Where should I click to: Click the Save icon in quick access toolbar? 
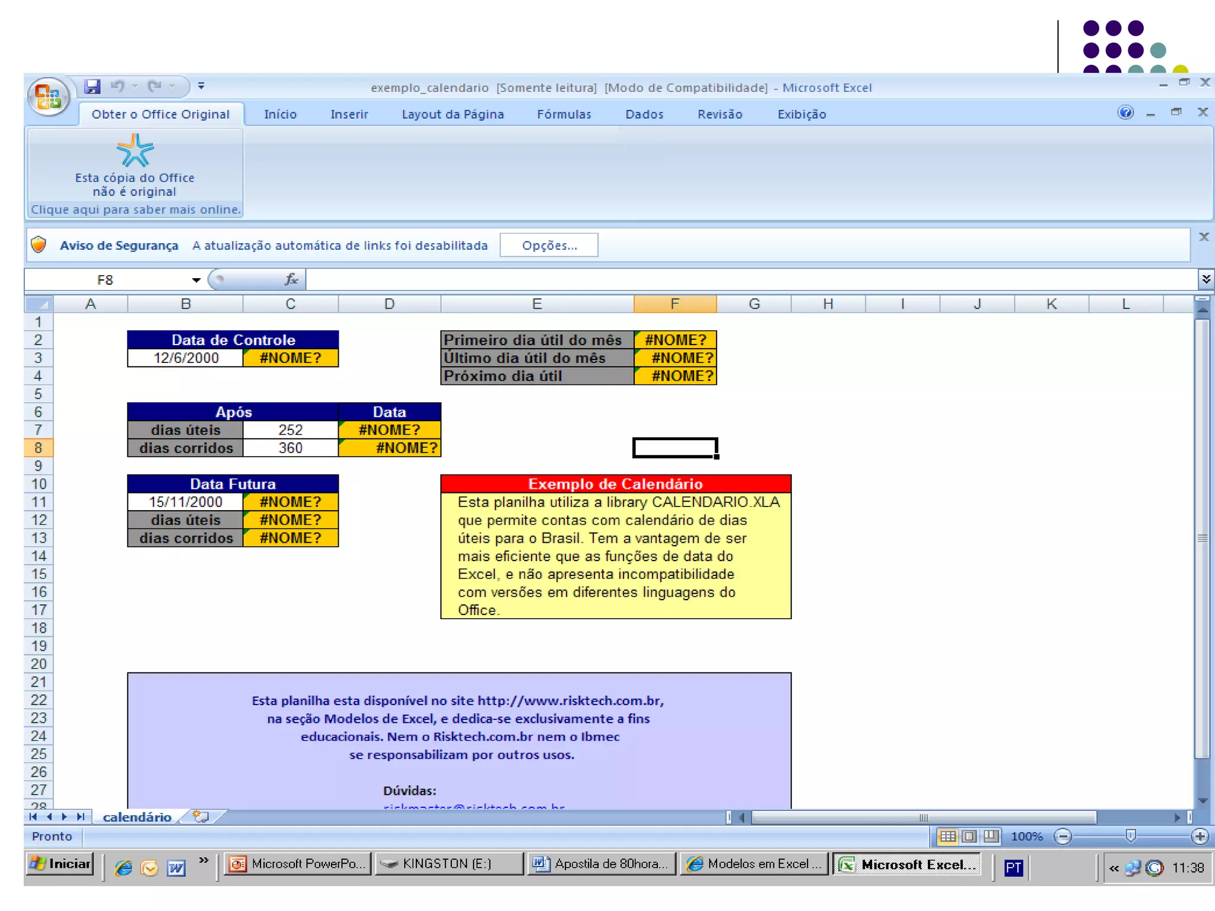(92, 87)
